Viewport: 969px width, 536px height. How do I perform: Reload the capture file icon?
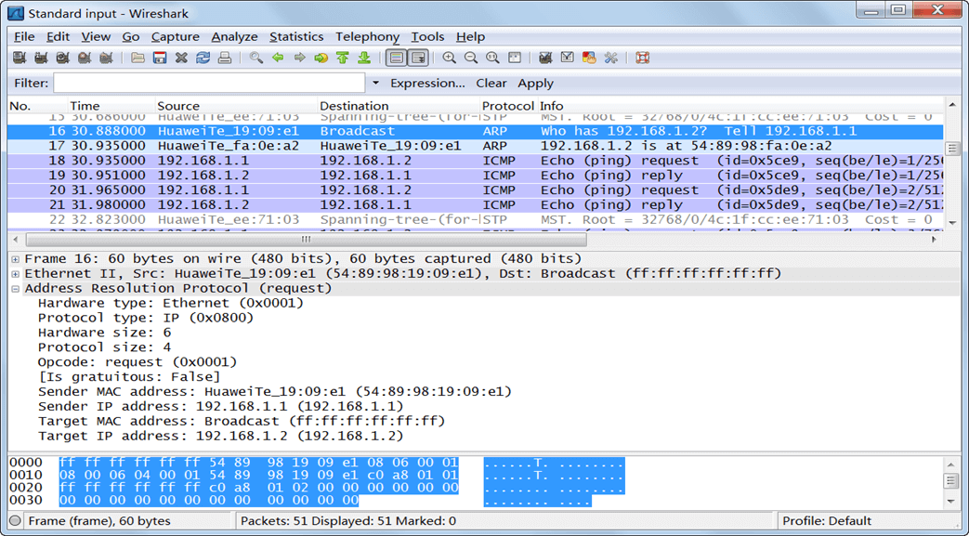click(x=203, y=59)
